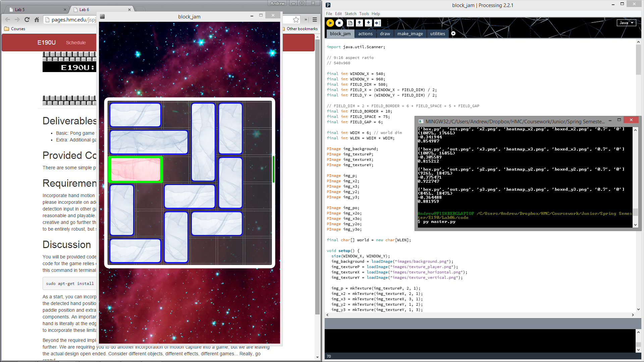
Task: Click the Open sketch upload-arrow icon
Action: point(359,23)
